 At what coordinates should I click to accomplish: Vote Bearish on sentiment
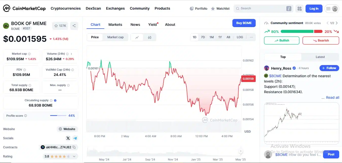coord(321,40)
